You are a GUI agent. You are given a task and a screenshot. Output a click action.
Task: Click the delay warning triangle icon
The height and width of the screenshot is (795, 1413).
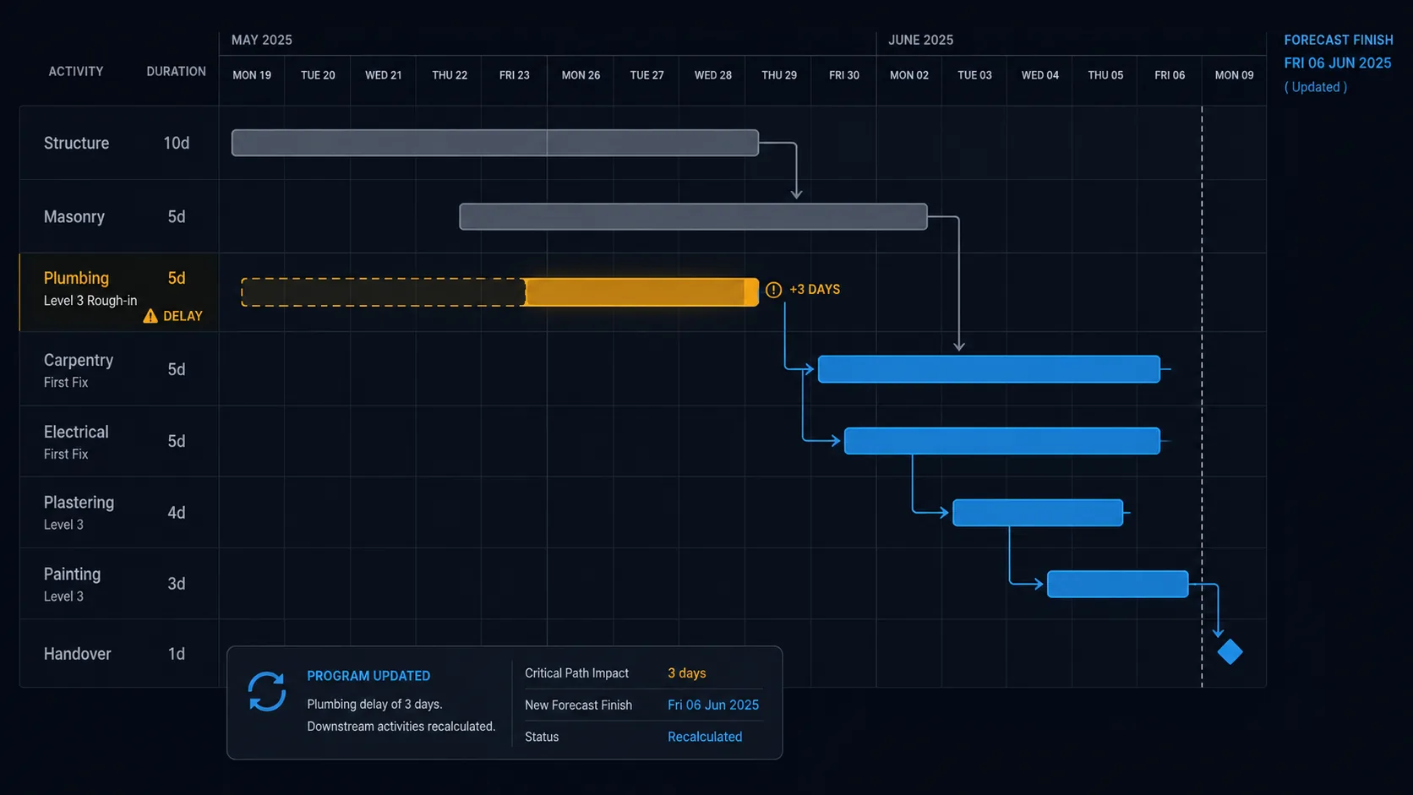(150, 316)
